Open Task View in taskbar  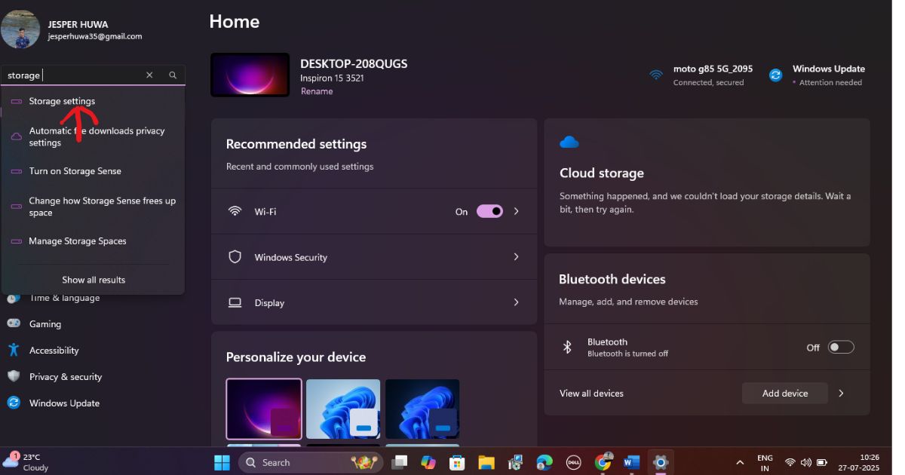pos(400,462)
